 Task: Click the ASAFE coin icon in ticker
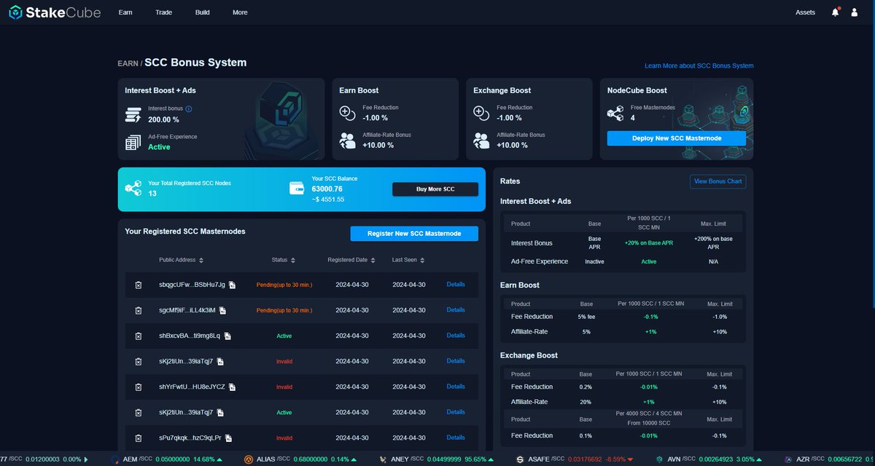pos(520,459)
